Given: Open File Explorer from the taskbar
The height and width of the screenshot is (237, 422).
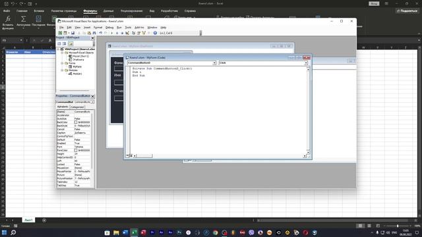Looking at the screenshot, I should pos(116,232).
